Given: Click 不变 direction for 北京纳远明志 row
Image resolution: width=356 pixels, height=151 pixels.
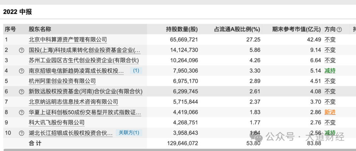Looking at the screenshot, I should coord(330,102).
